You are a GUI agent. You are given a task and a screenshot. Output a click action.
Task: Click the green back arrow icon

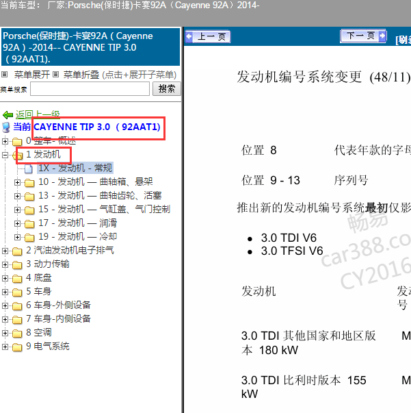tap(8, 115)
